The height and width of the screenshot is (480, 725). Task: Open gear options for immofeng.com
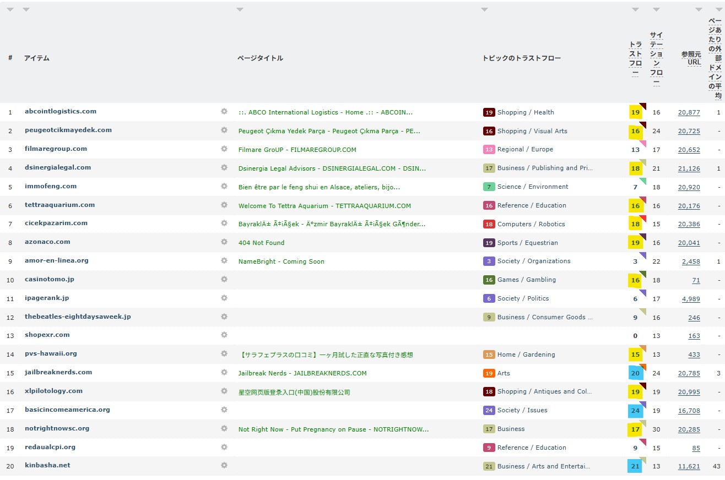click(x=224, y=186)
